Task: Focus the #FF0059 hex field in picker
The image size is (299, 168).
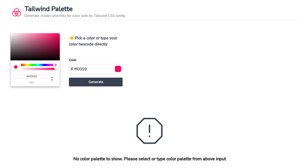Action: click(x=32, y=76)
